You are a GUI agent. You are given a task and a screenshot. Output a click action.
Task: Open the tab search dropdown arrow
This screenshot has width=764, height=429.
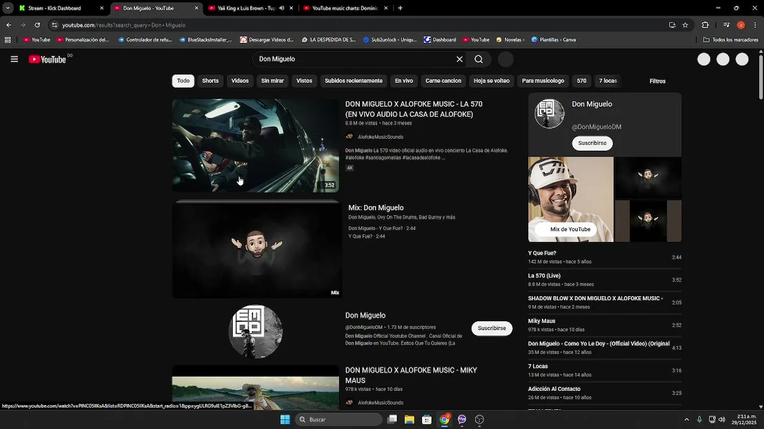[x=8, y=8]
